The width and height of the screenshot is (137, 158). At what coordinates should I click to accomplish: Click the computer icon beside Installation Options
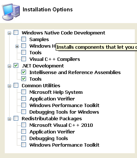point(11,12)
